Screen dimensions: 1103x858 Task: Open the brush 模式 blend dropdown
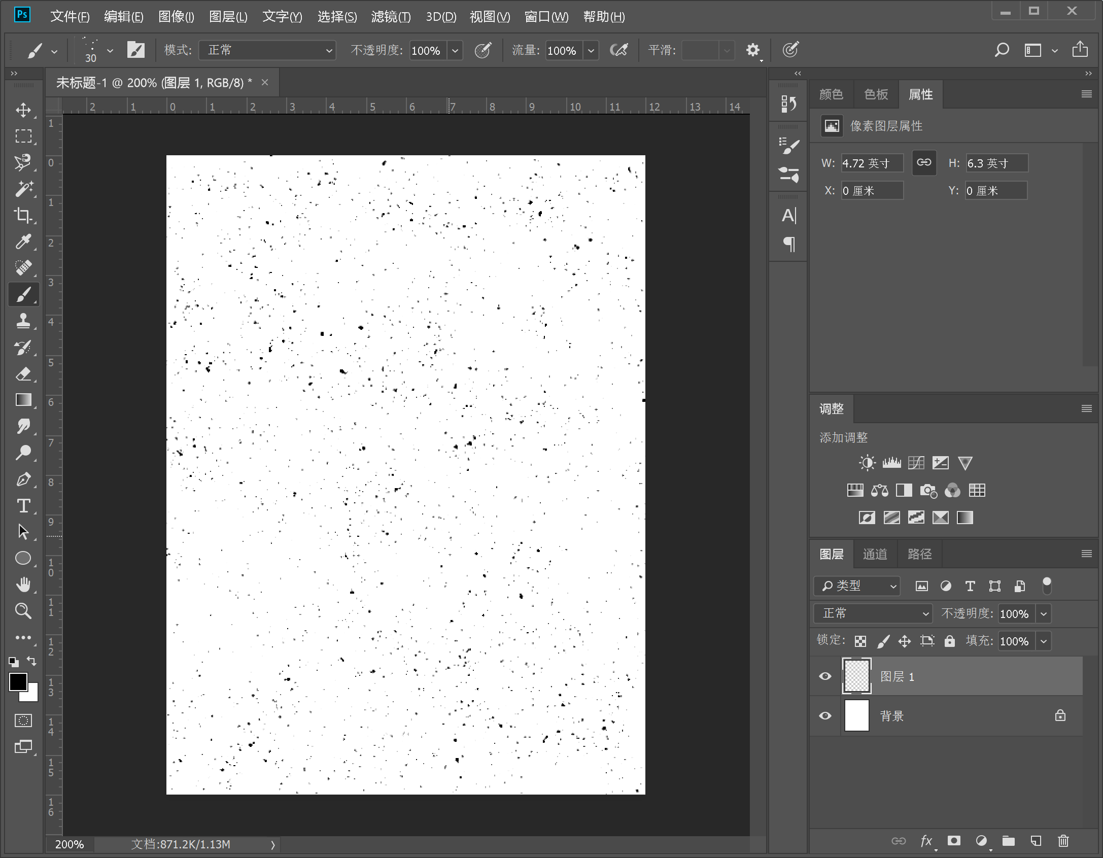coord(267,50)
